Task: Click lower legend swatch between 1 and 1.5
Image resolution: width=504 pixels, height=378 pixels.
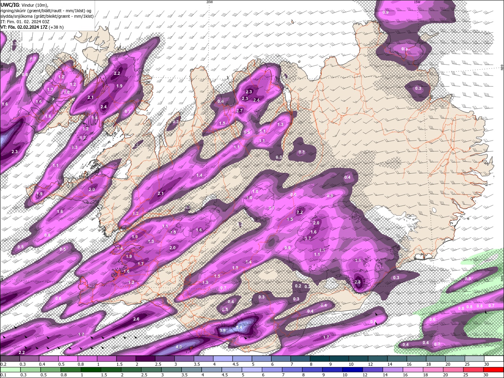Action: click(91, 370)
